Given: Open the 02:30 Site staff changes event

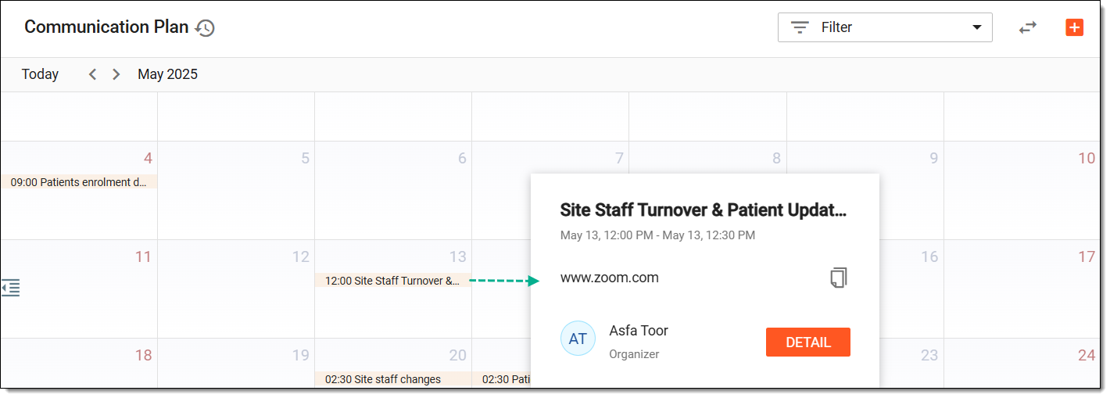Looking at the screenshot, I should tap(392, 379).
